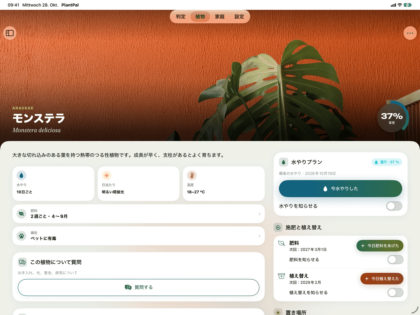Image resolution: width=420 pixels, height=315 pixels.
Task: Open the 日当たり 明るい間接光 info card
Action: (139, 184)
